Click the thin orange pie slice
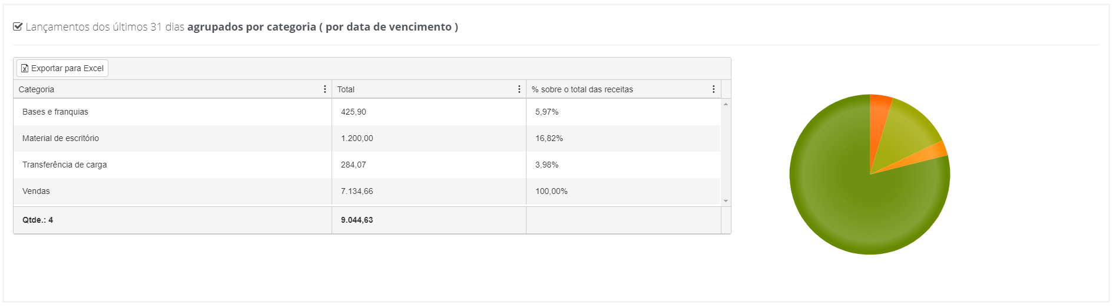Image resolution: width=1116 pixels, height=308 pixels. (930, 153)
